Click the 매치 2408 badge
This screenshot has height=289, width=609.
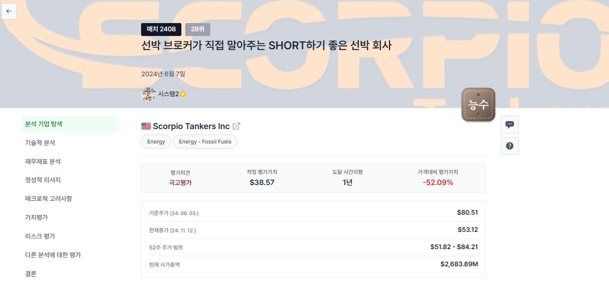tap(161, 29)
